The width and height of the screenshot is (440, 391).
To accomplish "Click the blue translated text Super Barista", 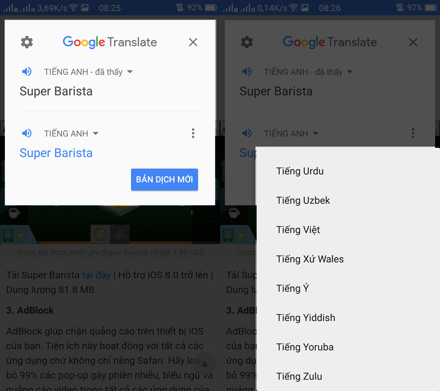I will coord(56,153).
